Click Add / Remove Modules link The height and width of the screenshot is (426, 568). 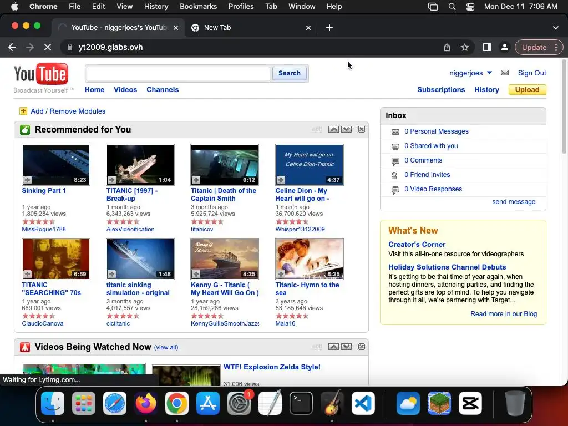click(x=68, y=111)
